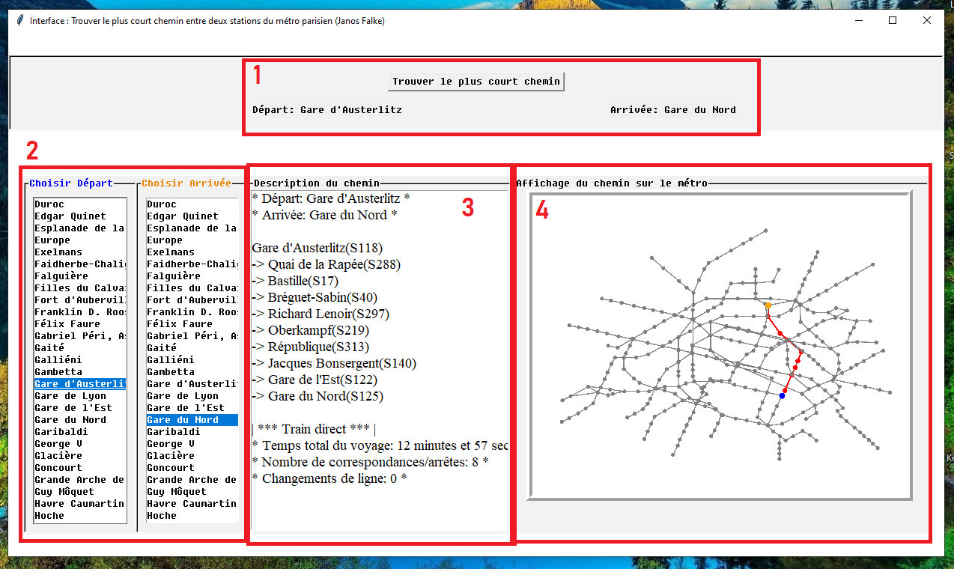Click the 'Arrivée: Gare du Nord' label under the button
Screen dimensions: 954x569
[673, 110]
